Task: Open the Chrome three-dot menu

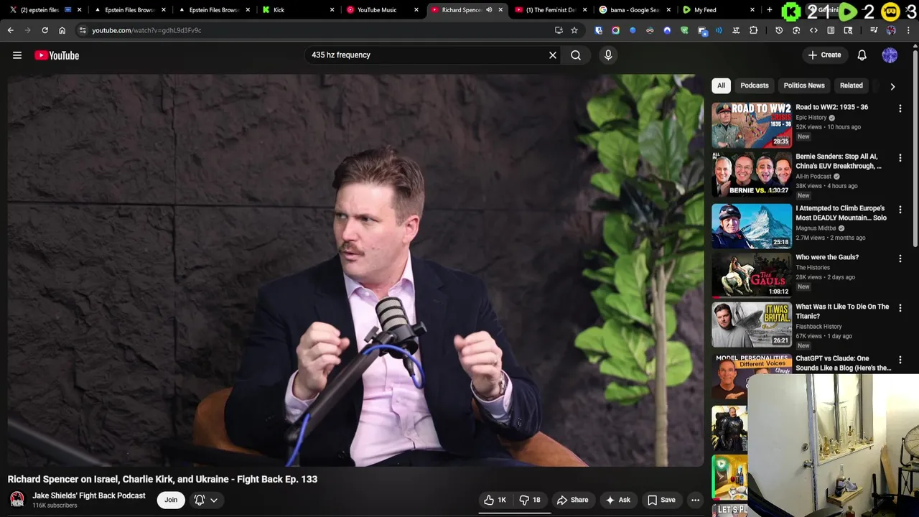Action: 908,30
